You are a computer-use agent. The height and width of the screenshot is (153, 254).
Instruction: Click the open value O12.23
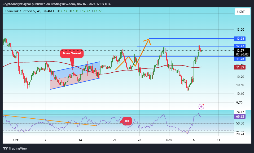(62, 11)
